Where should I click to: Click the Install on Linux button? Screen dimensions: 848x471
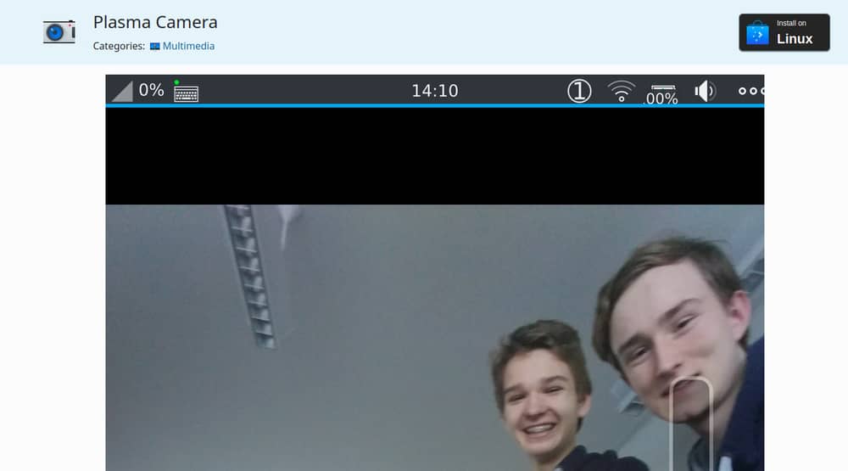pos(784,32)
